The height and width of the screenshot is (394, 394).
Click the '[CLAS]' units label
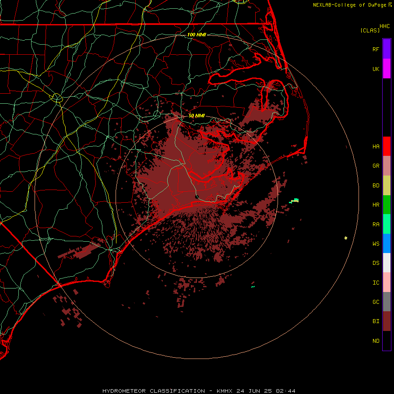(370, 30)
